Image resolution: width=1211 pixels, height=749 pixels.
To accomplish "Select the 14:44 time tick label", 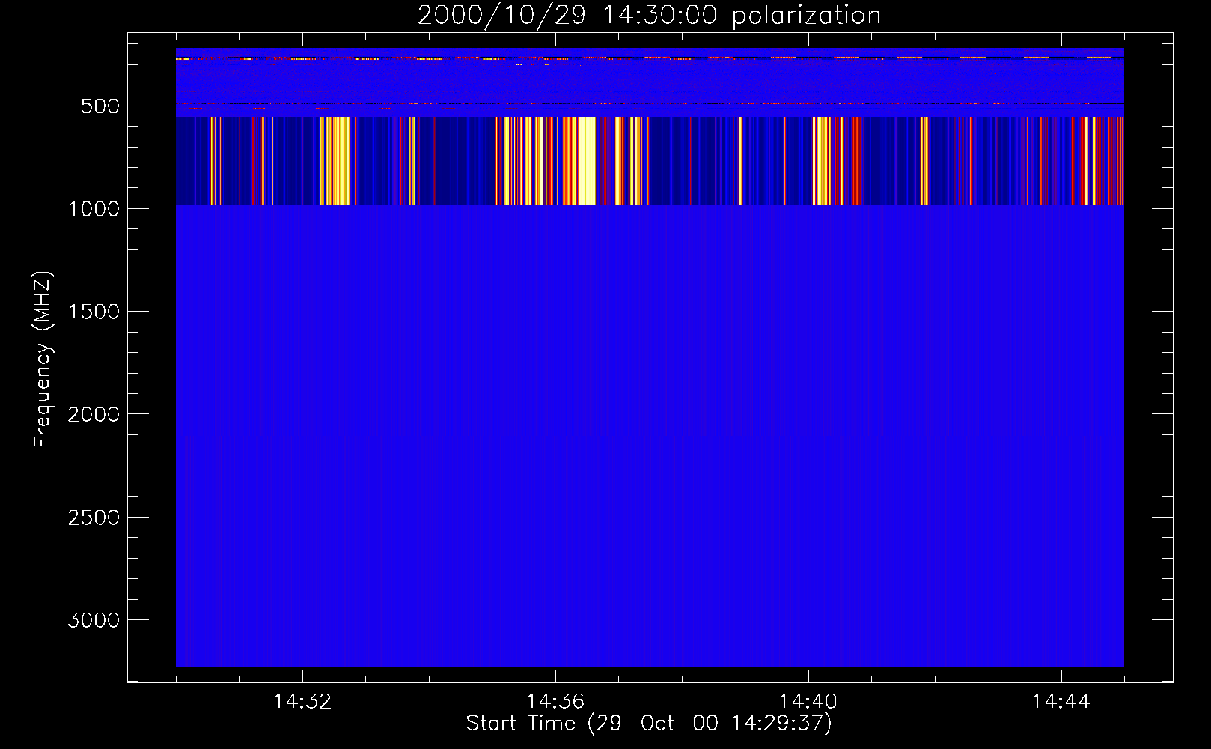I will (1061, 702).
